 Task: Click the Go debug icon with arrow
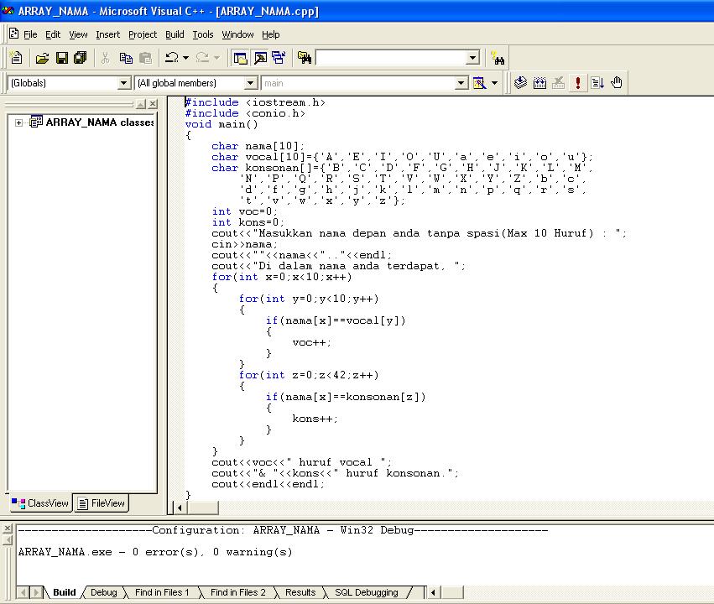597,83
